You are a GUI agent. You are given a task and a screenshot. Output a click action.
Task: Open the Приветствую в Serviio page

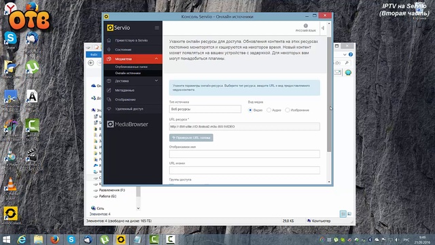click(131, 40)
